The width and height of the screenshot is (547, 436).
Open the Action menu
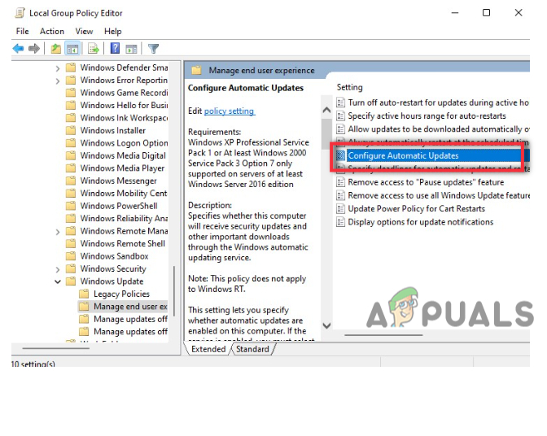pos(52,32)
